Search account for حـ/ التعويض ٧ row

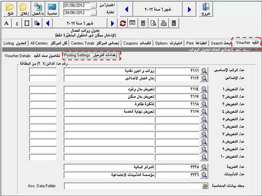[x=204, y=135]
